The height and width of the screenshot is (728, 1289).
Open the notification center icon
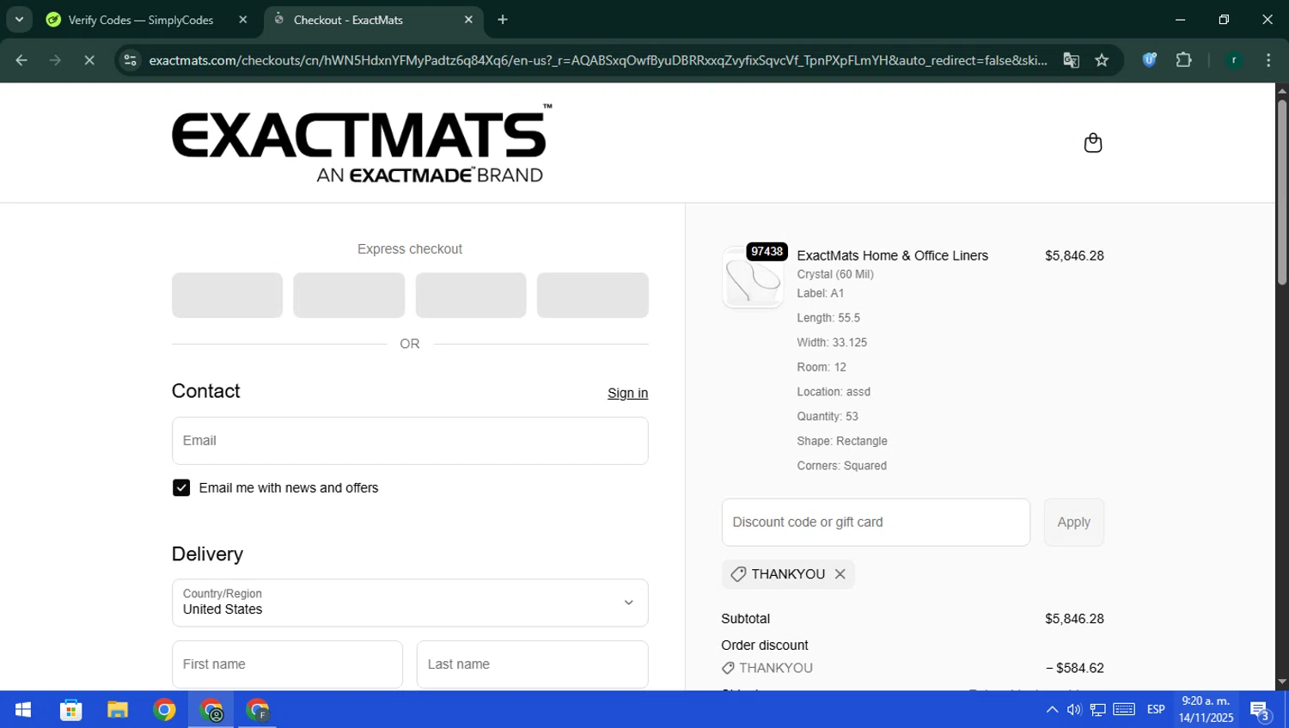pos(1261,711)
